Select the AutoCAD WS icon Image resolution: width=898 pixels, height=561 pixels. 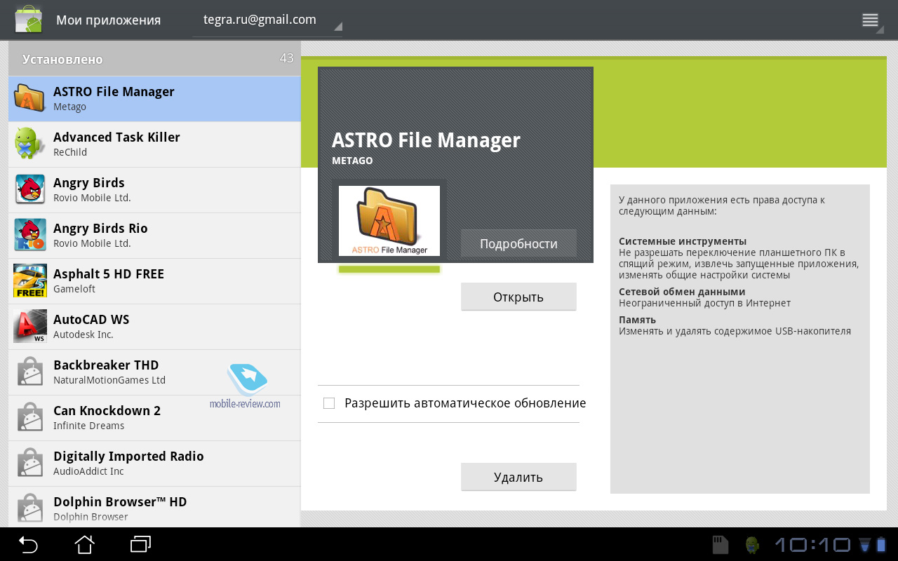(30, 326)
